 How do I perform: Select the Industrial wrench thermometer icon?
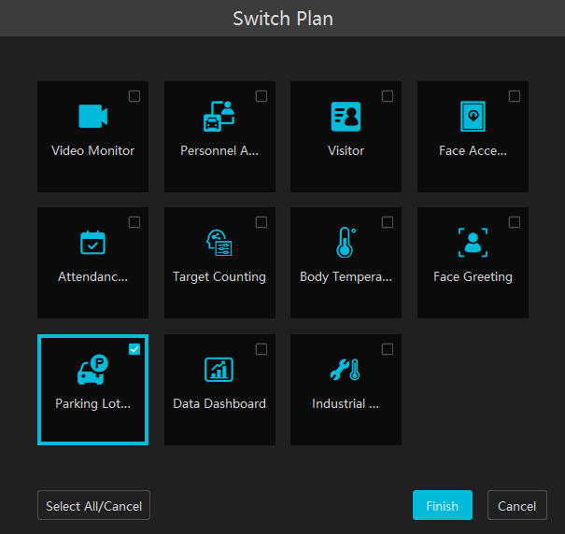[x=346, y=370]
